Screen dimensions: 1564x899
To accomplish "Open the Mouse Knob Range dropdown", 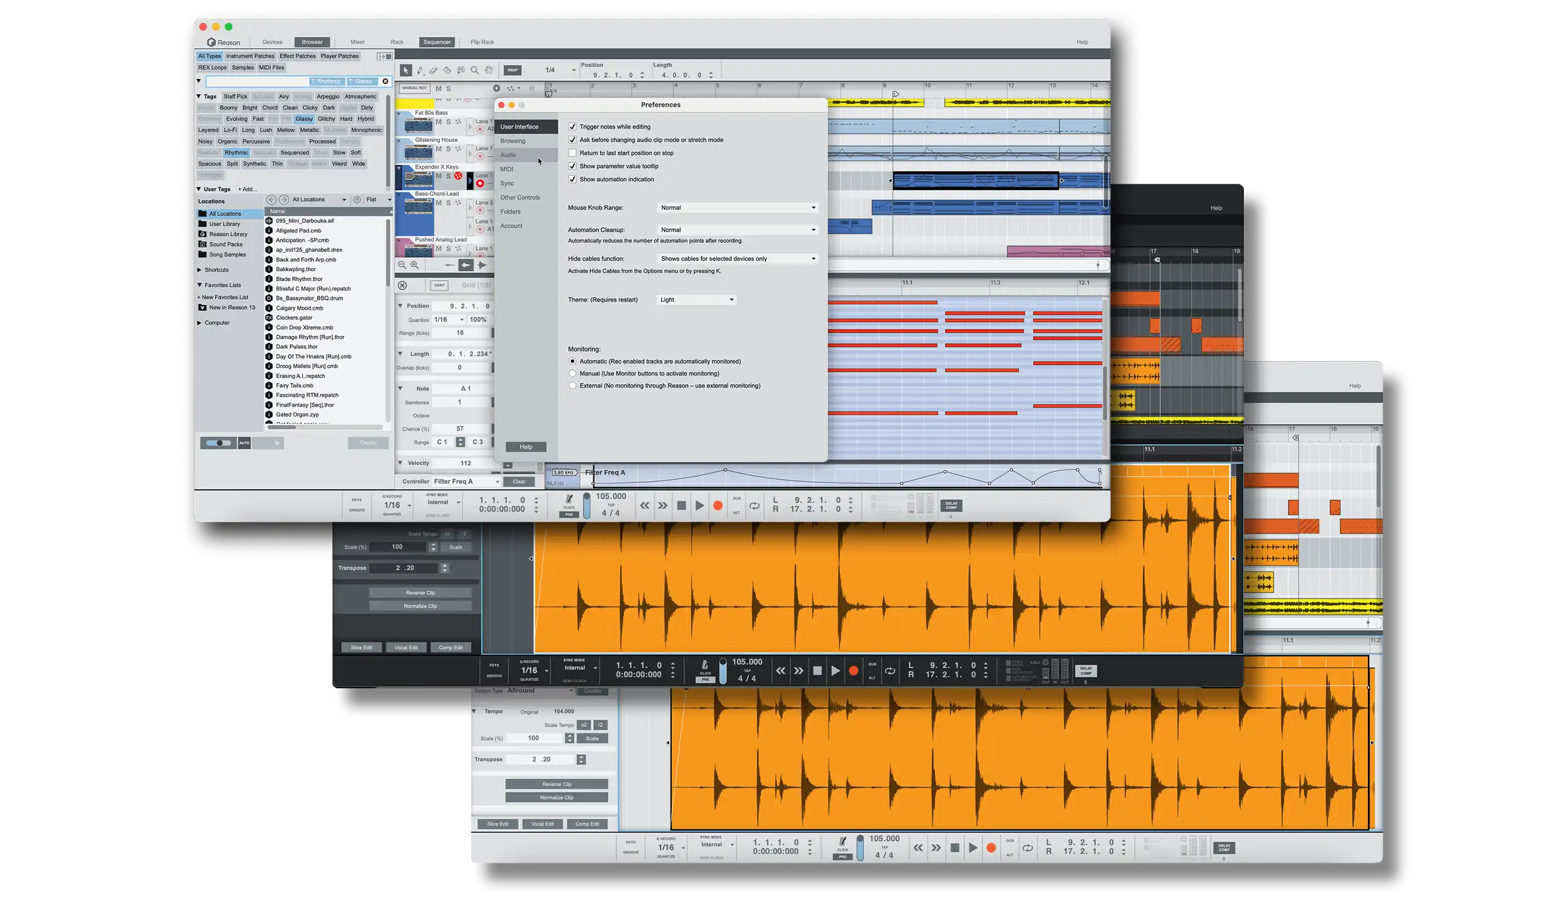I will pyautogui.click(x=737, y=208).
